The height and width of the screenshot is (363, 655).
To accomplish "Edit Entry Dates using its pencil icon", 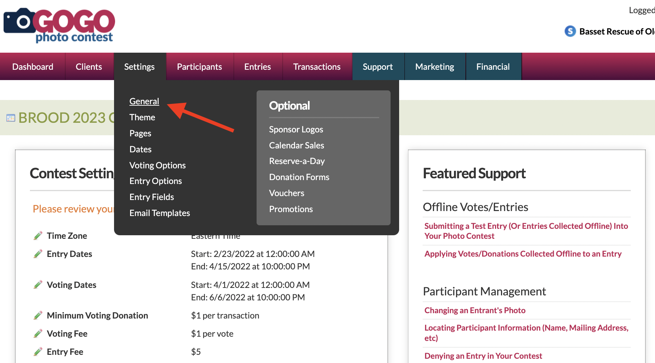I will point(38,254).
